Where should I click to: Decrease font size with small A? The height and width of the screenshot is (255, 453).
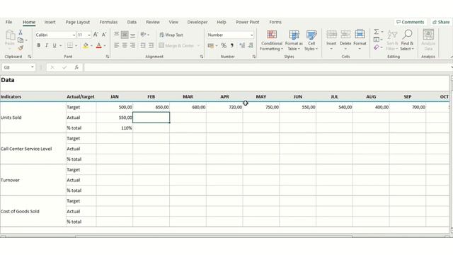point(104,35)
